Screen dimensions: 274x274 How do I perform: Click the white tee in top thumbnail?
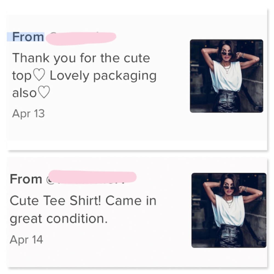[x=226, y=78]
